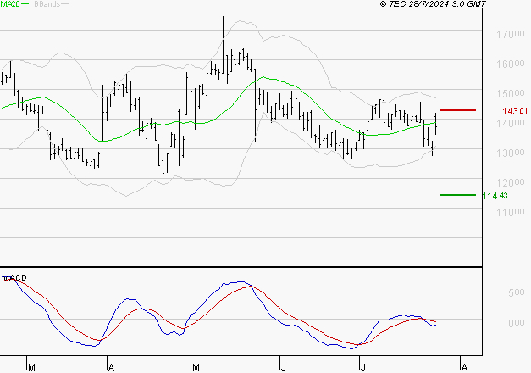The height and width of the screenshot is (373, 531).
Task: Click the last A month label
Action: pos(464,368)
